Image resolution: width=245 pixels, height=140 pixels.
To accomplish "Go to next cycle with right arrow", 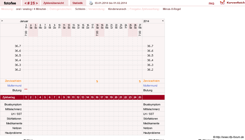I will (37, 3).
